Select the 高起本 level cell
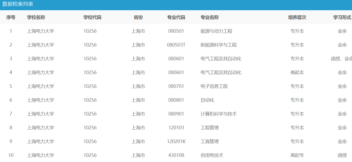The image size is (352, 162). pos(297,73)
